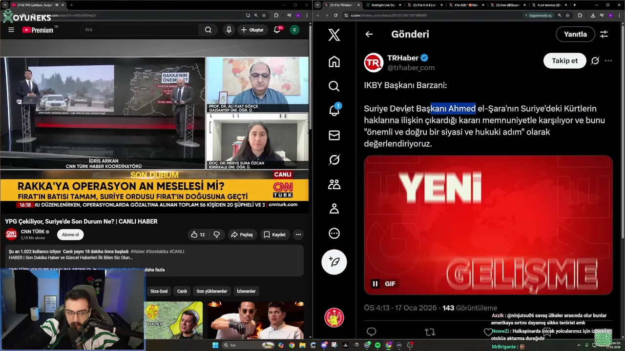The height and width of the screenshot is (351, 625).
Task: Go back with the arrow beside Gönderi
Action: coord(369,34)
